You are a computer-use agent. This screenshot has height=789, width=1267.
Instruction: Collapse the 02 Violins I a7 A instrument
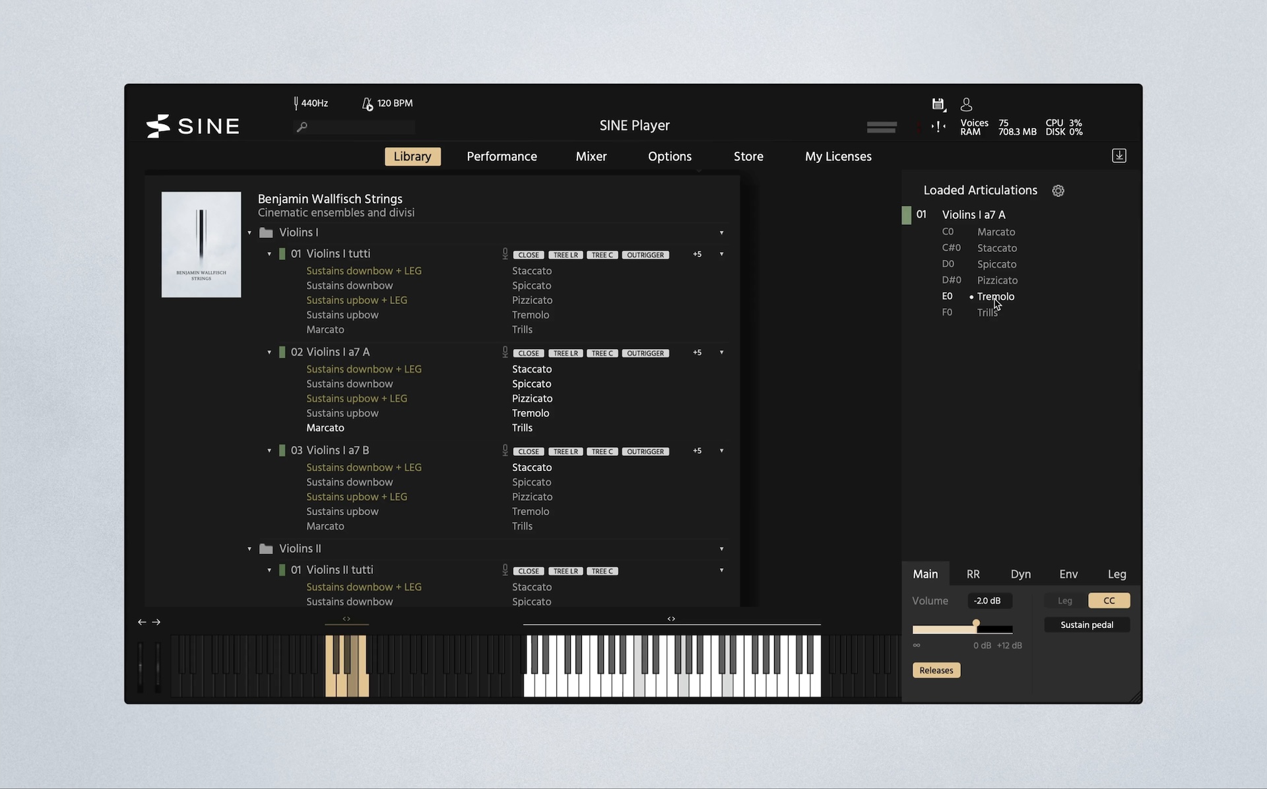[x=269, y=353]
